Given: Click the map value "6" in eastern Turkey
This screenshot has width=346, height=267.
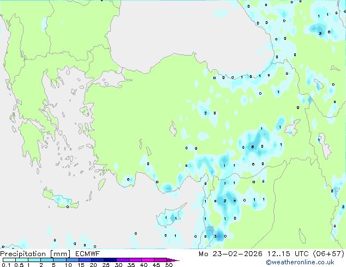Looking at the screenshot, I should tap(253, 147).
